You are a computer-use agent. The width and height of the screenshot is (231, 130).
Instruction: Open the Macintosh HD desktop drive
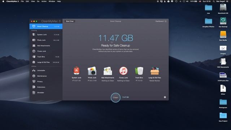click(x=223, y=7)
